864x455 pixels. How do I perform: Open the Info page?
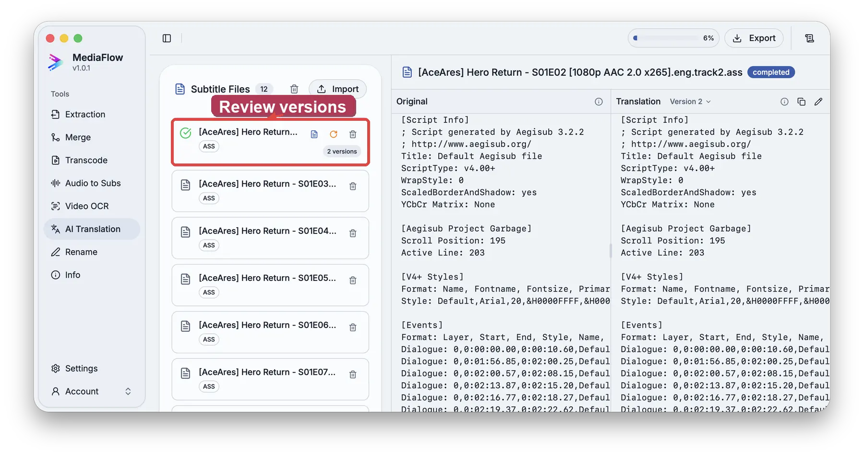(91, 275)
